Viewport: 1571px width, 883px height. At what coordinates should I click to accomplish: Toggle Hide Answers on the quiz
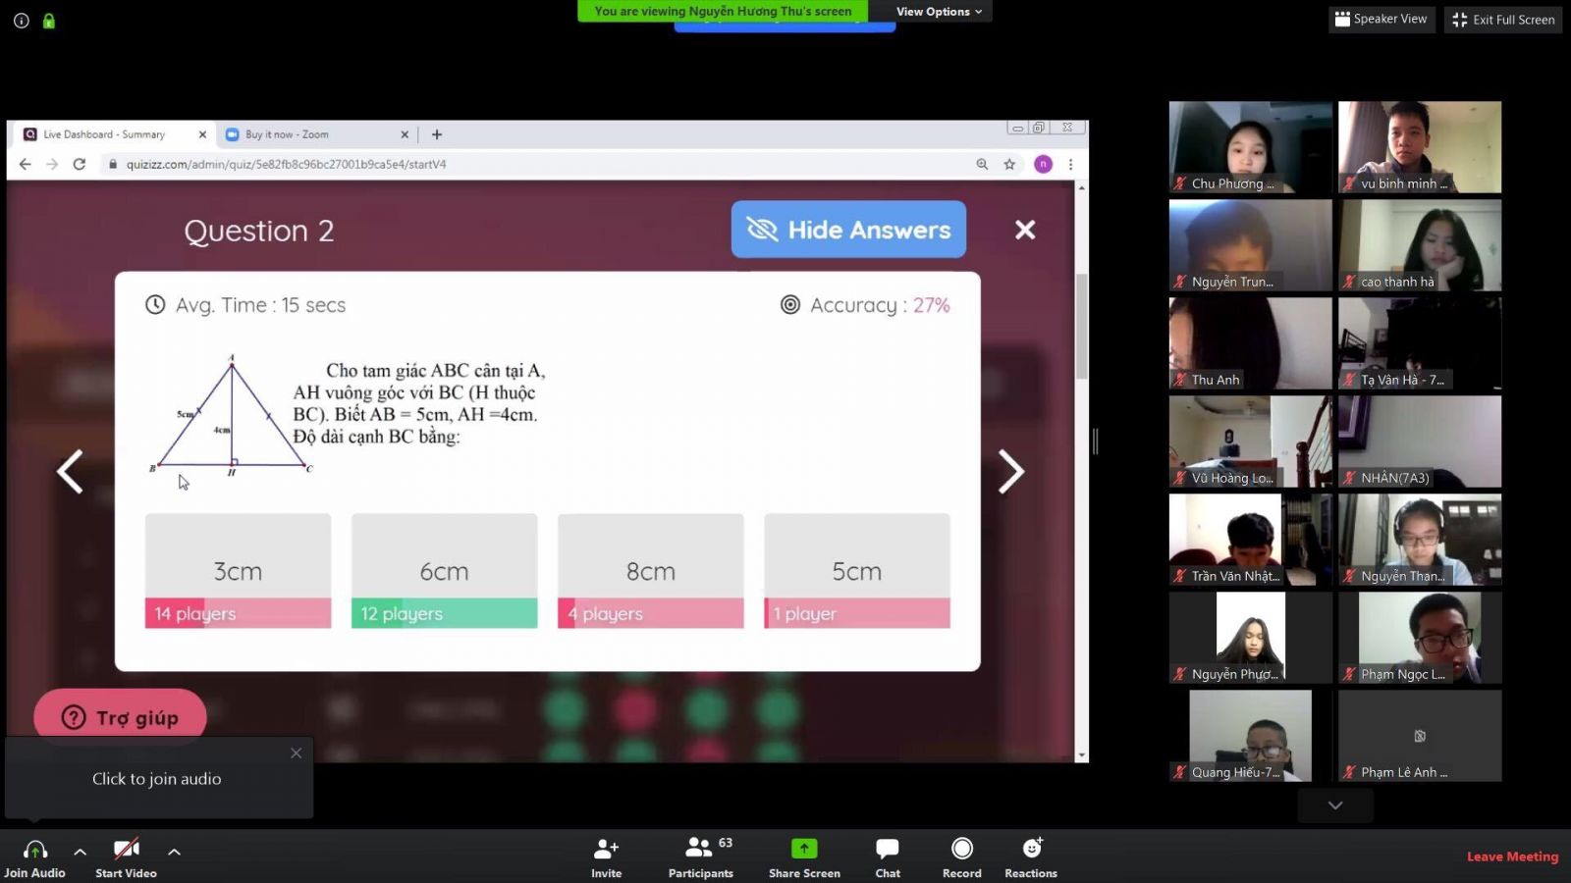848,230
